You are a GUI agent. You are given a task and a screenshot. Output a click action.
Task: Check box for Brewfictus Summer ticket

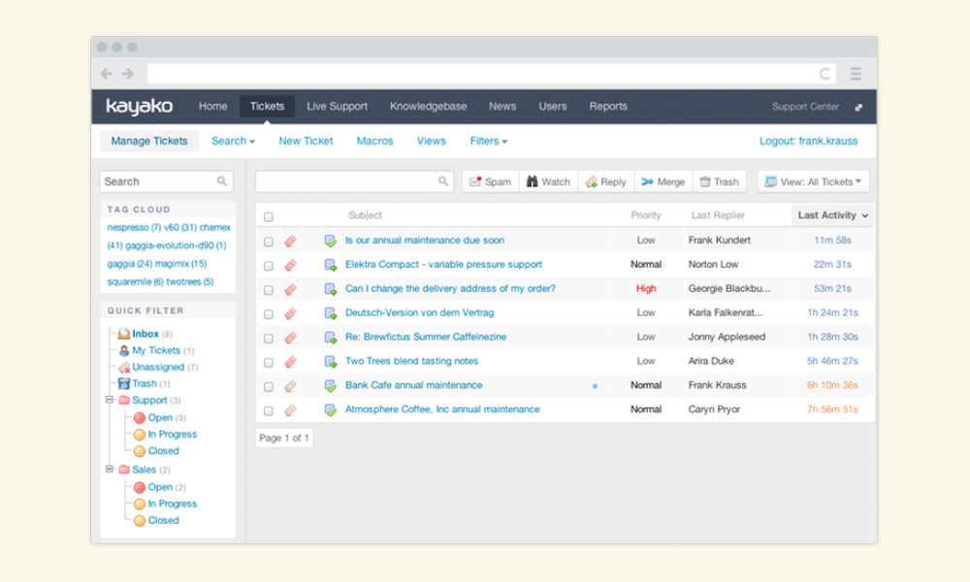tap(269, 338)
